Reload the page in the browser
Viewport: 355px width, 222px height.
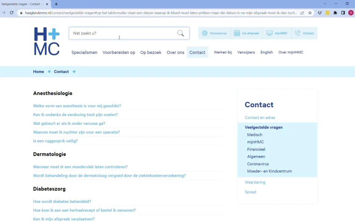[x=12, y=13]
